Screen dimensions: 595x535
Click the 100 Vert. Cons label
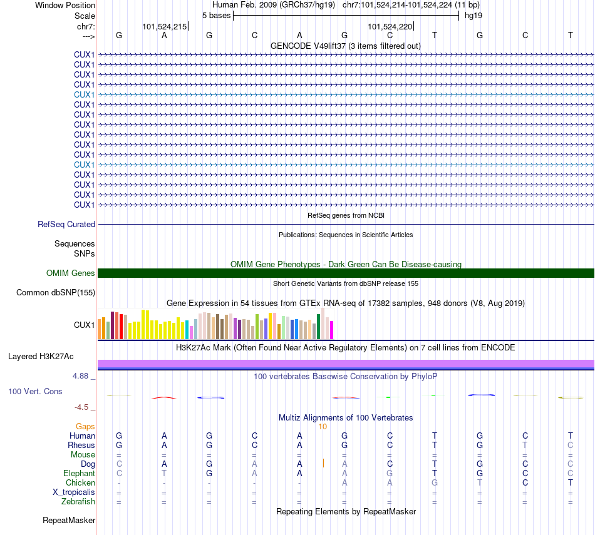point(35,391)
